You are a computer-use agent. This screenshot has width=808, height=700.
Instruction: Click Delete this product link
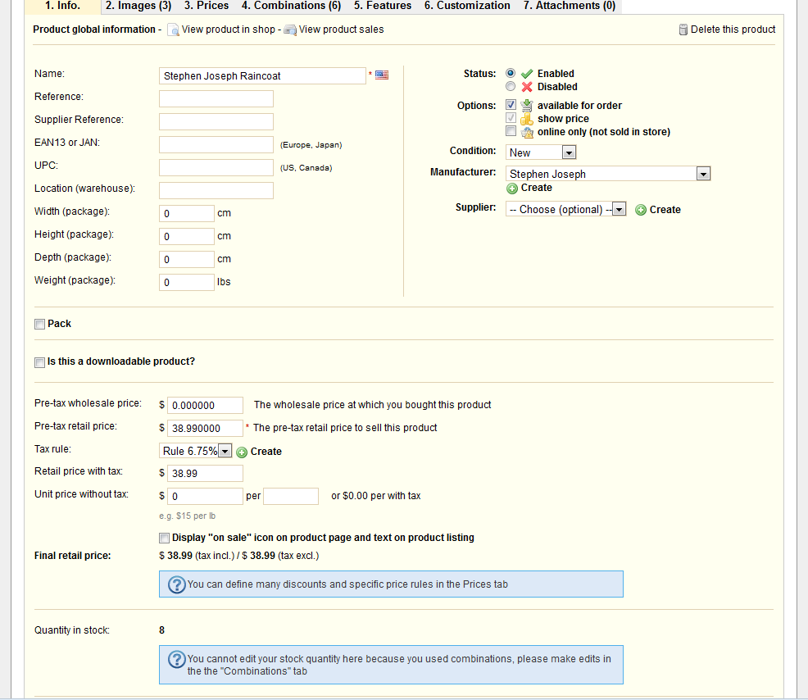[x=733, y=30]
